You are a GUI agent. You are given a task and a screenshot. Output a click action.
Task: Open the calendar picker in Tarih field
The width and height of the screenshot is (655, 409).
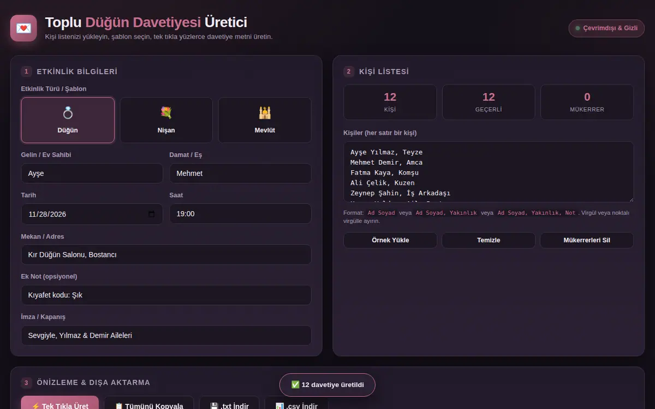(152, 214)
